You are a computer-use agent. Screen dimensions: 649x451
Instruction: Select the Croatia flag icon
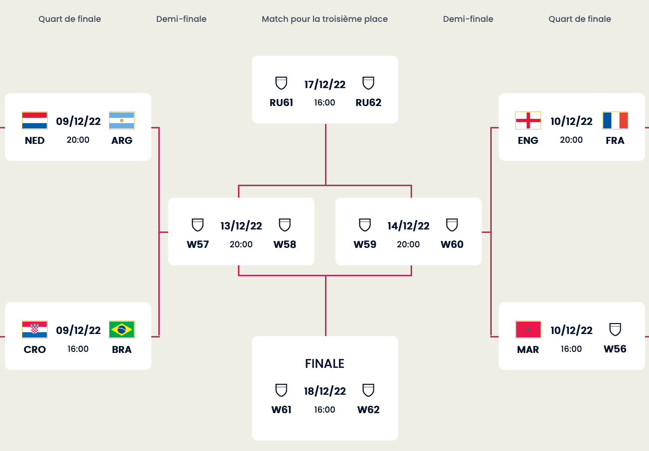35,330
